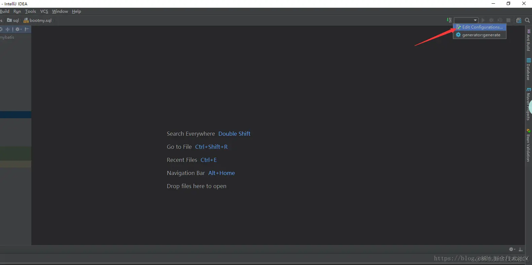Screen dimensions: 532x265
Task: Click the Double Shift shortcut text
Action: [x=234, y=134]
